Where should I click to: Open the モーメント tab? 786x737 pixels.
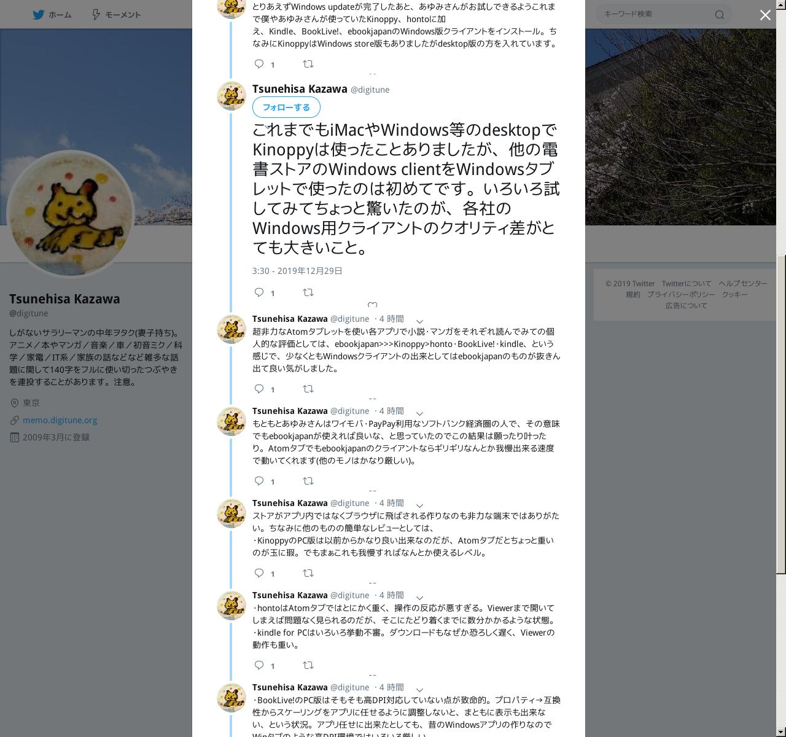point(116,14)
